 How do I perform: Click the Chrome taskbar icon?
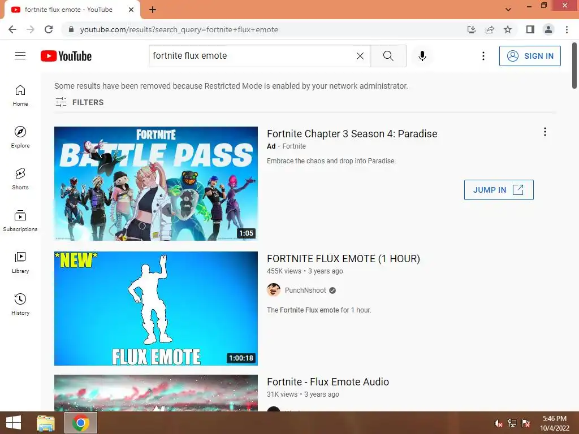tap(81, 423)
